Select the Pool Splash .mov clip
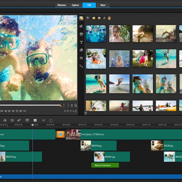This screenshot has width=182, height=182. pyautogui.click(x=124, y=134)
